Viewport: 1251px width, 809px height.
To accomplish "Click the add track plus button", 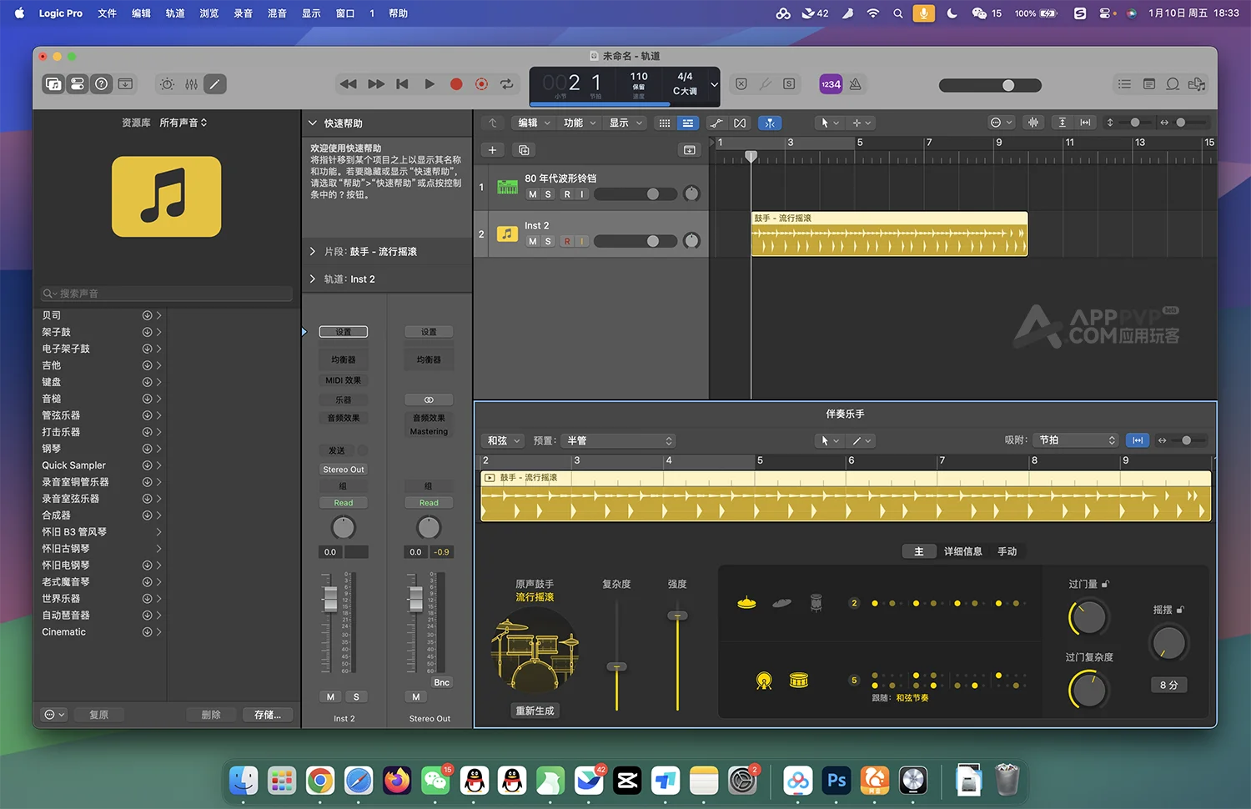I will (492, 150).
